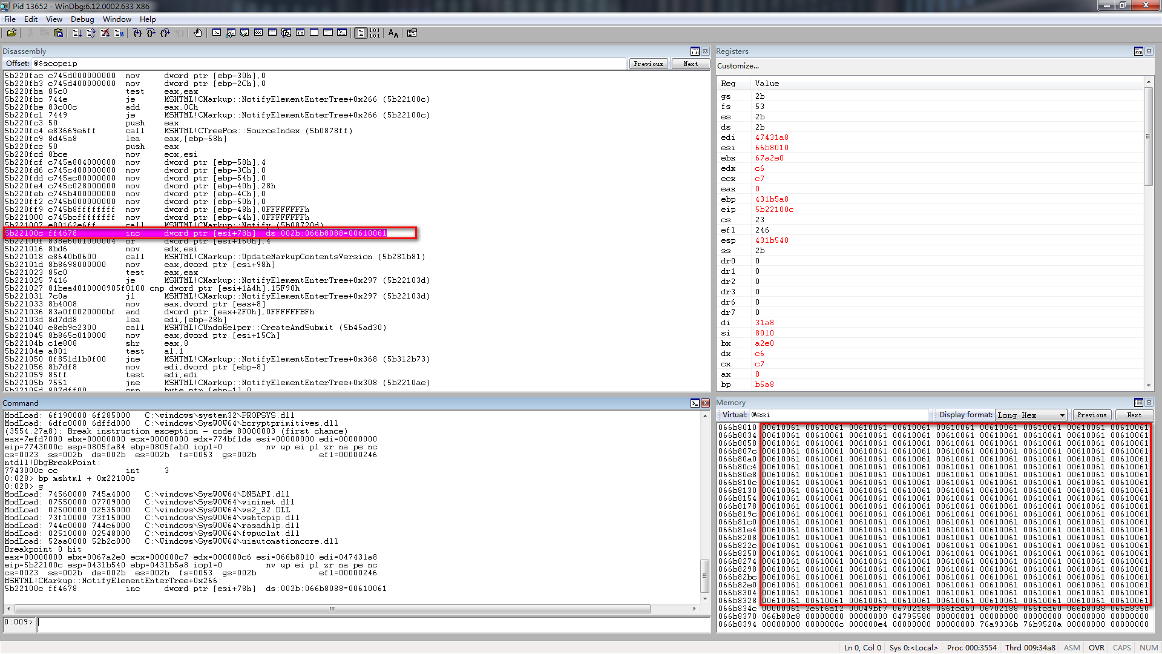Open the File menu
This screenshot has width=1162, height=654.
click(10, 19)
